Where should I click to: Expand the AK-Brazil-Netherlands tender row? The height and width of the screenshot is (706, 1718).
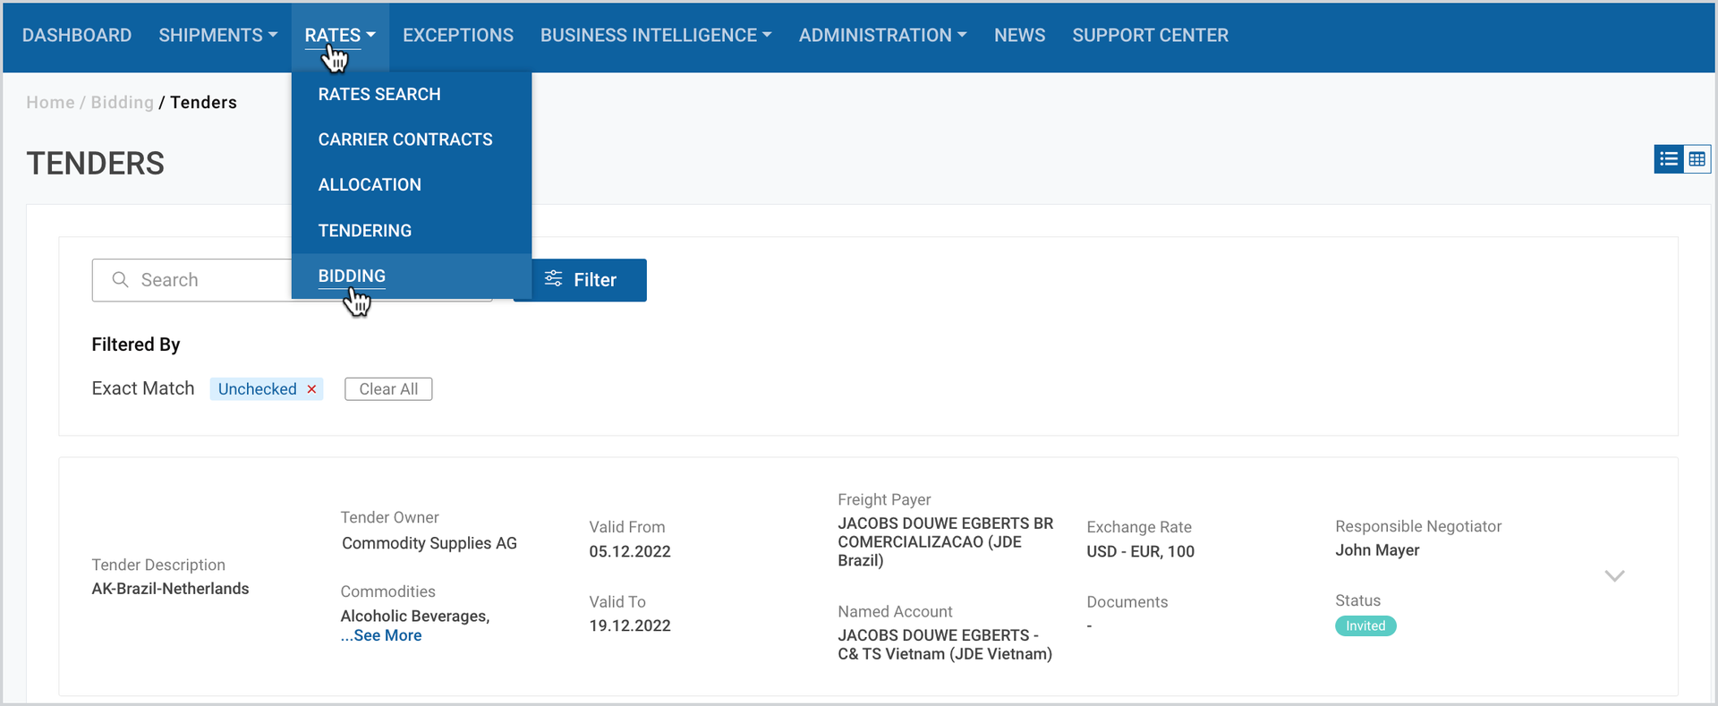tap(1614, 576)
